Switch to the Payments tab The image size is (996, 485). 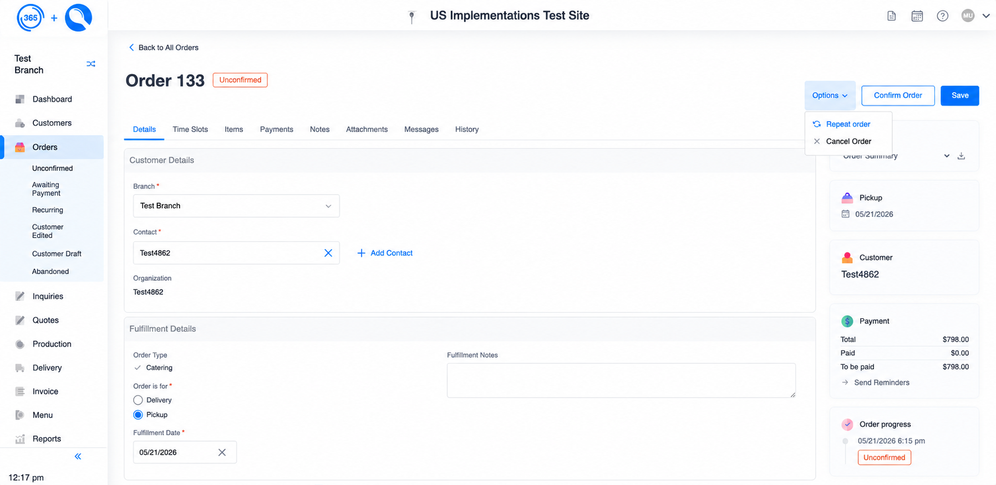(277, 130)
